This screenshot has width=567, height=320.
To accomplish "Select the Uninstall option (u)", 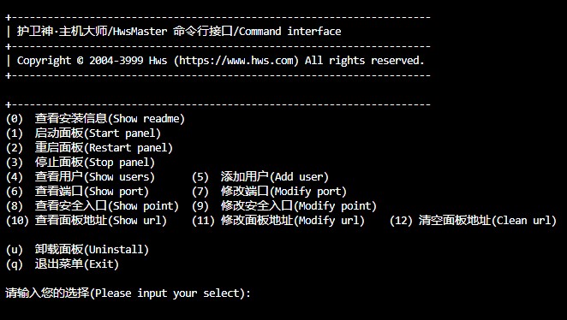I will click(x=77, y=249).
